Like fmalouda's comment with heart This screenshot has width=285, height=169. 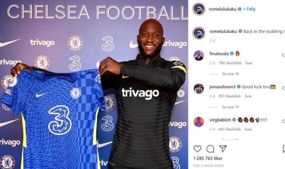pyautogui.click(x=283, y=55)
